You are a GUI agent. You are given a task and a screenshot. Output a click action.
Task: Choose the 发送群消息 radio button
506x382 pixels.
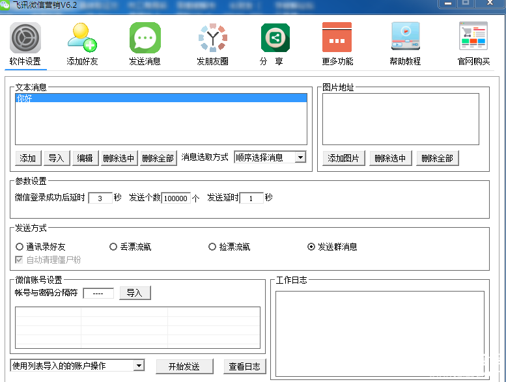click(x=311, y=247)
